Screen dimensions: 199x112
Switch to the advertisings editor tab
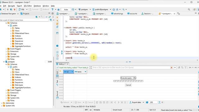[x=117, y=14]
